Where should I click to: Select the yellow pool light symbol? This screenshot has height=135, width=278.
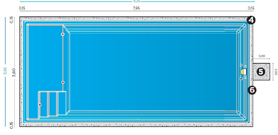click(242, 72)
